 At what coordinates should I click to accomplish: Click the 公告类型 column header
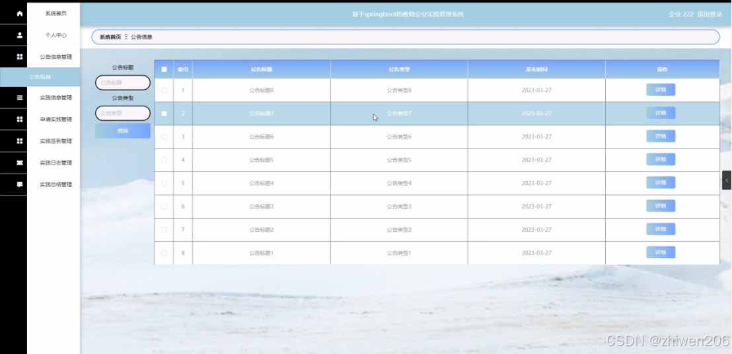pyautogui.click(x=399, y=69)
